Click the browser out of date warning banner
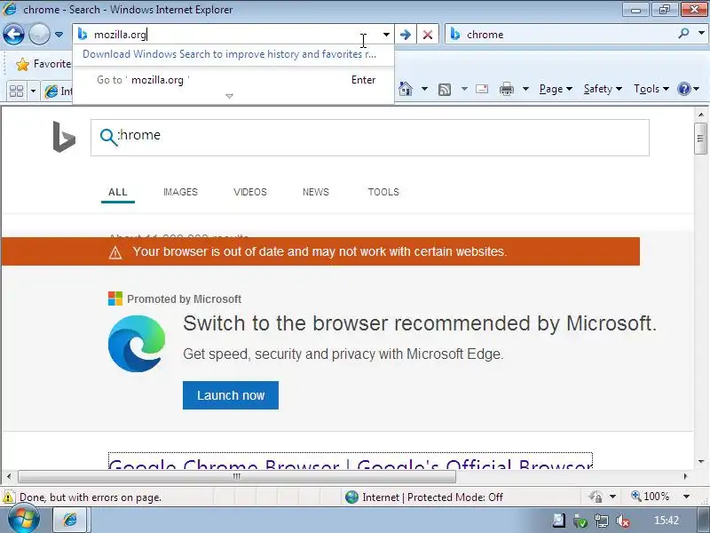 (x=320, y=251)
